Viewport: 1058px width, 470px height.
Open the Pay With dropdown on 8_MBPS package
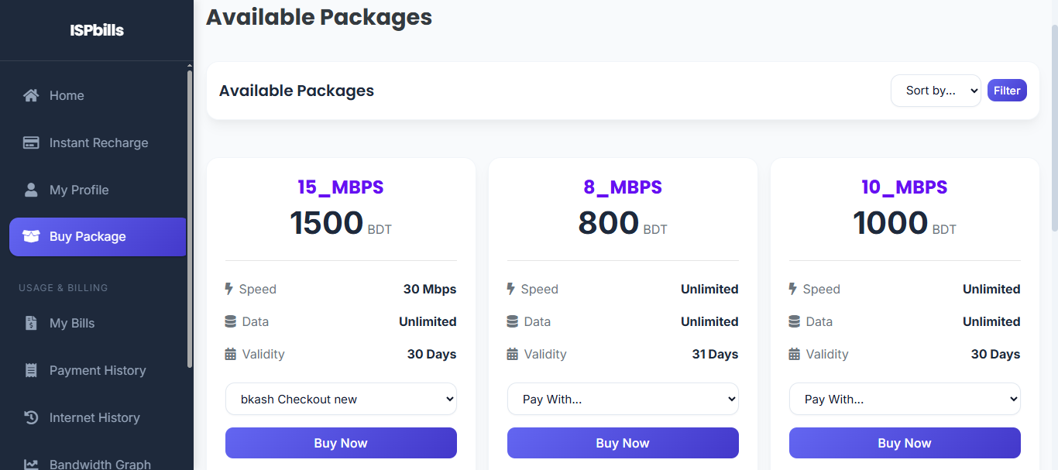[623, 399]
